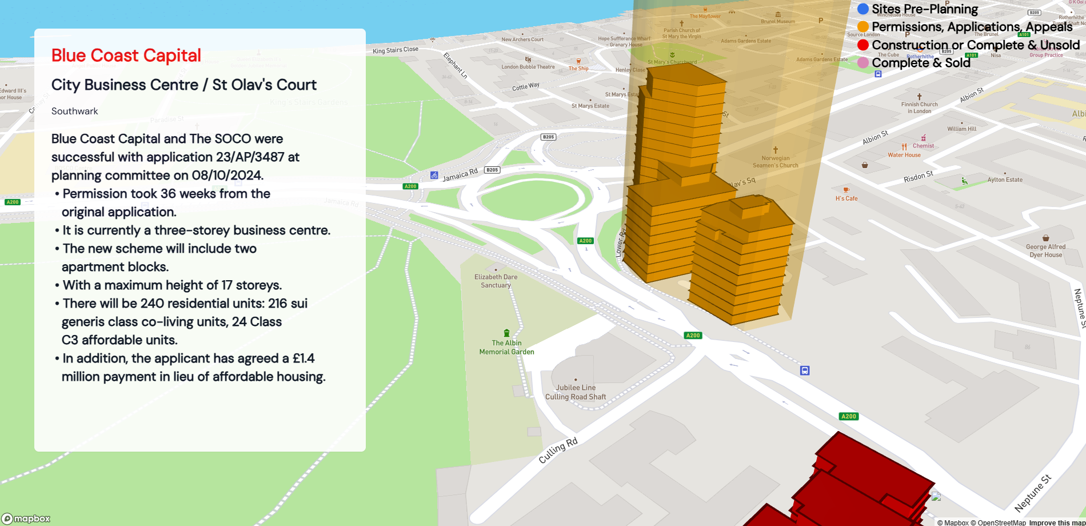
Task: Open the © Mapbox attribution link
Action: pos(953,523)
